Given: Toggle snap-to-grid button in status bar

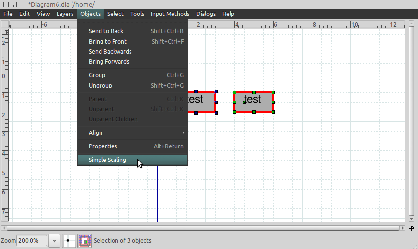Looking at the screenshot, I should point(69,241).
